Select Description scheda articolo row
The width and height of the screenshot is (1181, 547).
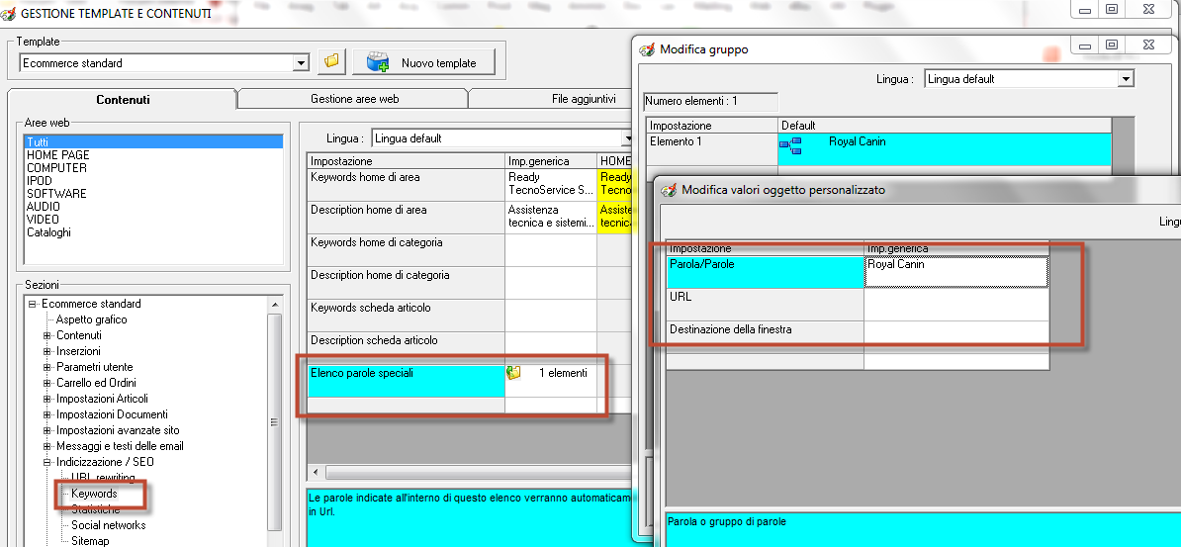tap(406, 347)
